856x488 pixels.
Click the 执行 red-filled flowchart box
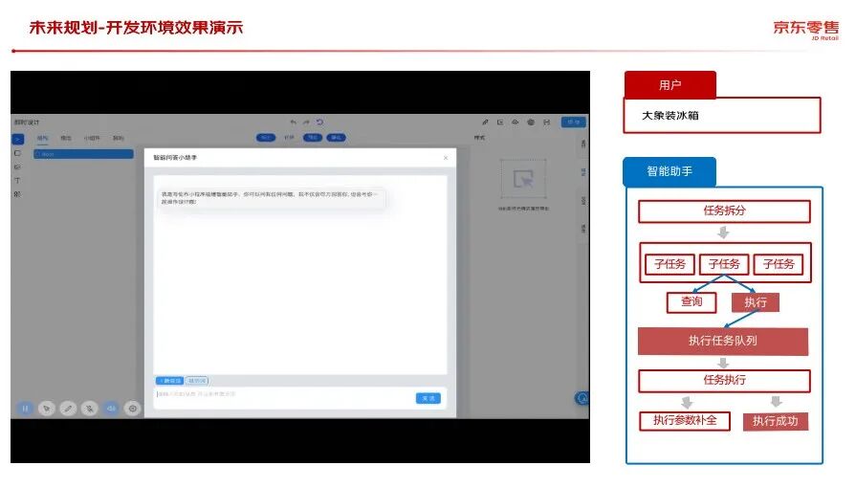[x=755, y=302]
